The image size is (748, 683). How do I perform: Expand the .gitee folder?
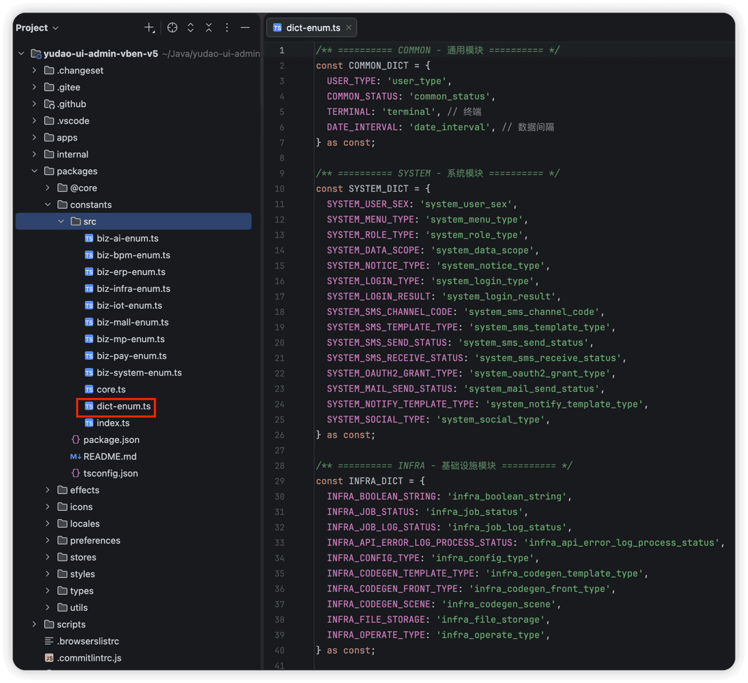pyautogui.click(x=34, y=87)
